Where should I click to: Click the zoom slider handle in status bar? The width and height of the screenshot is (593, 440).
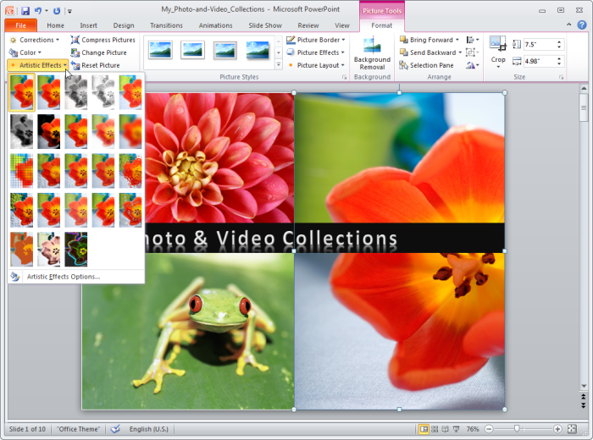517,429
